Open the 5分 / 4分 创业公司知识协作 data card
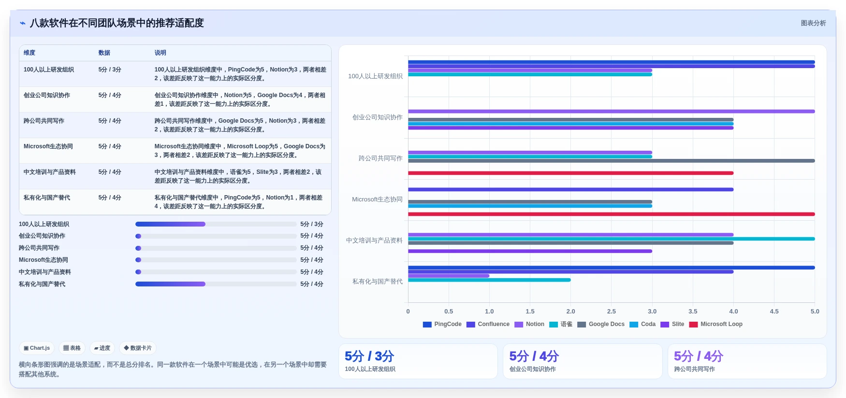 [583, 361]
